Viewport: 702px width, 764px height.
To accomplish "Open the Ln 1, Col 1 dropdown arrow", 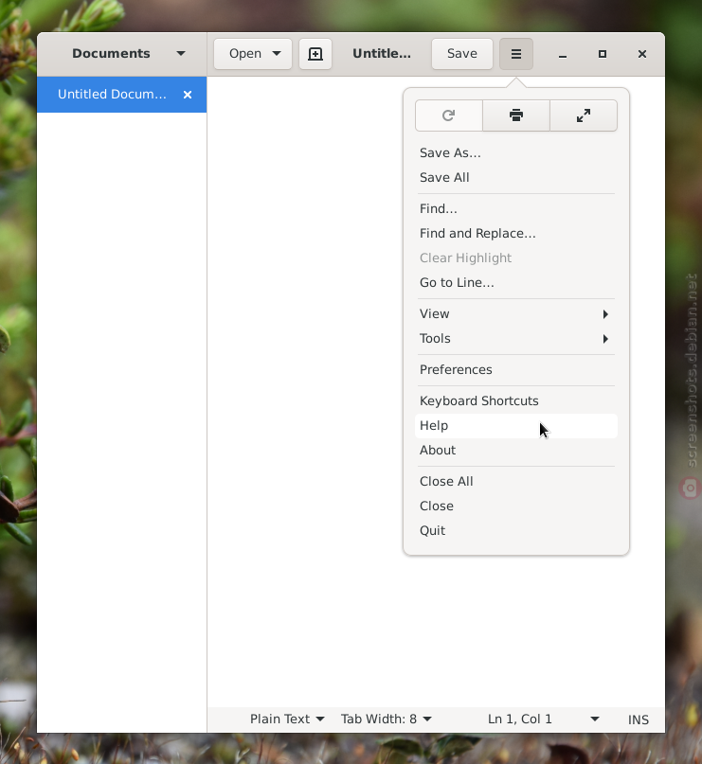I will 595,720.
